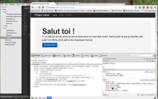Image resolution: width=158 pixels, height=99 pixels.
Task: Click the browser forward arrow
Action: pyautogui.click(x=36, y=7)
